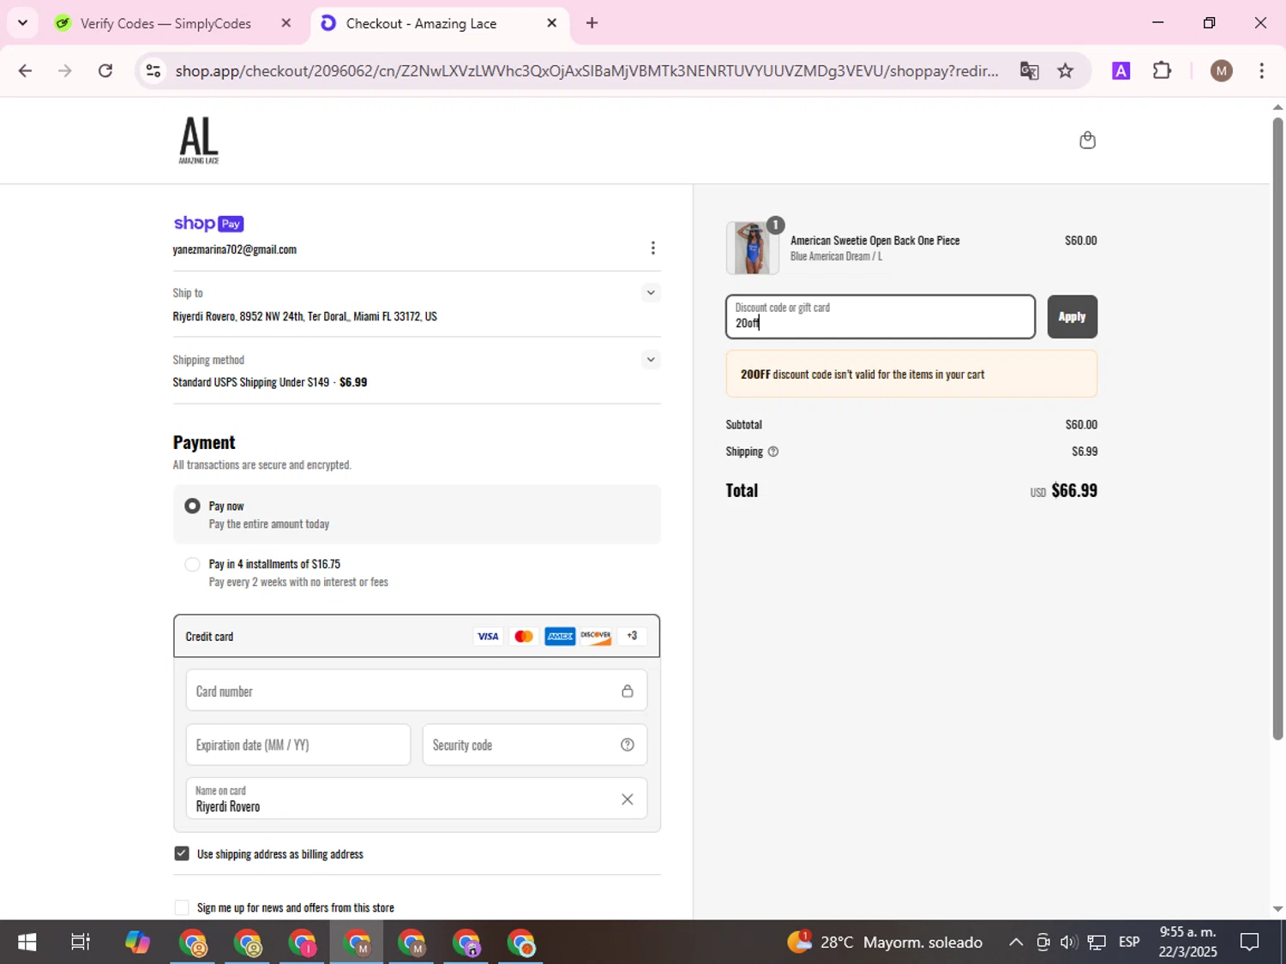Click the swimsuit product thumbnail
The width and height of the screenshot is (1286, 964).
752,248
